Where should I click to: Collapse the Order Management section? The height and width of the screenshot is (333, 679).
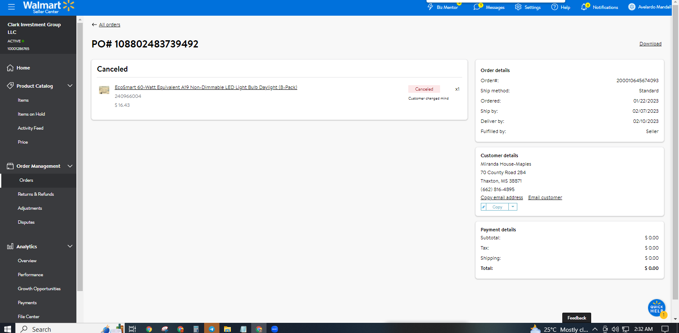(70, 166)
